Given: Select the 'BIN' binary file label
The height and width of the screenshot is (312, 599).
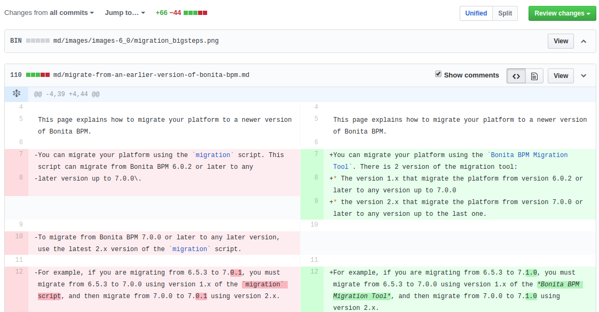Looking at the screenshot, I should pyautogui.click(x=15, y=41).
